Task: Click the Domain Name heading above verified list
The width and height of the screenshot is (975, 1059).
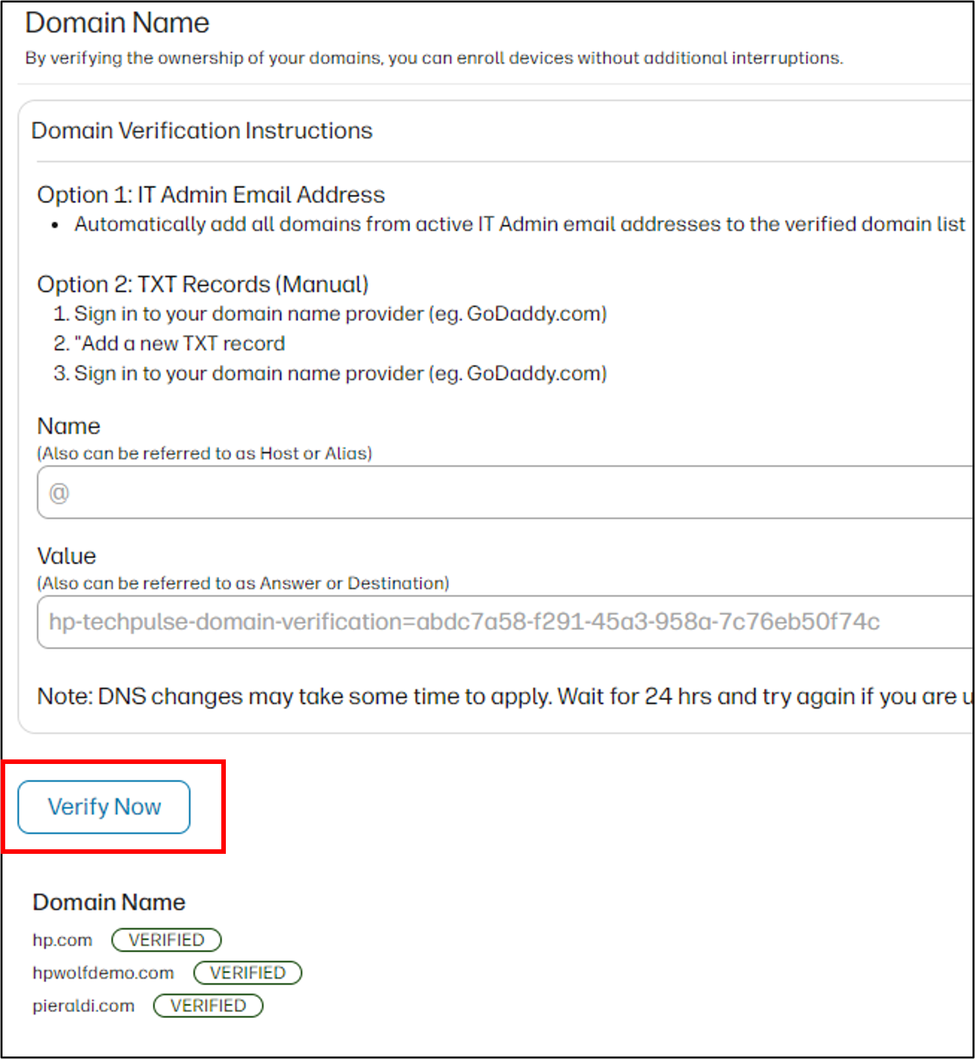Action: coord(109,902)
